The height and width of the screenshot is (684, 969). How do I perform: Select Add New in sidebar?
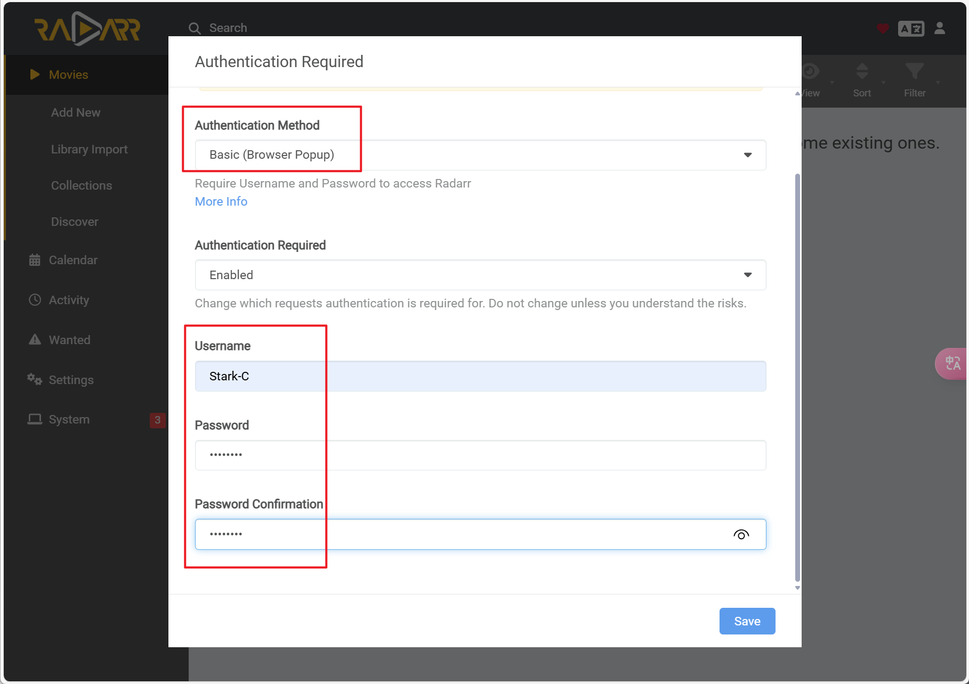(x=76, y=112)
